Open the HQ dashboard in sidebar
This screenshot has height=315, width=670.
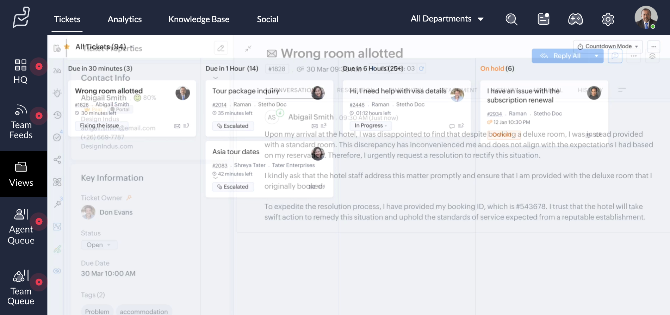coord(20,72)
